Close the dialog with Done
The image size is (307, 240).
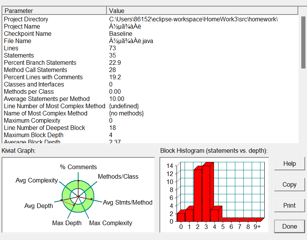tap(289, 226)
